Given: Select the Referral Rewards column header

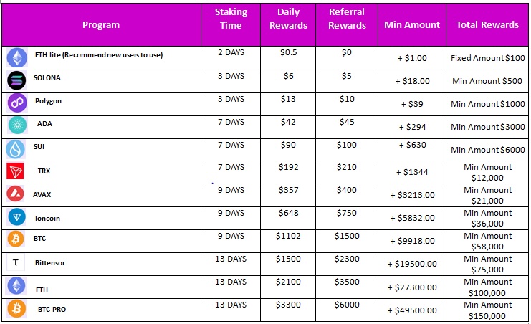Looking at the screenshot, I should pos(347,19).
